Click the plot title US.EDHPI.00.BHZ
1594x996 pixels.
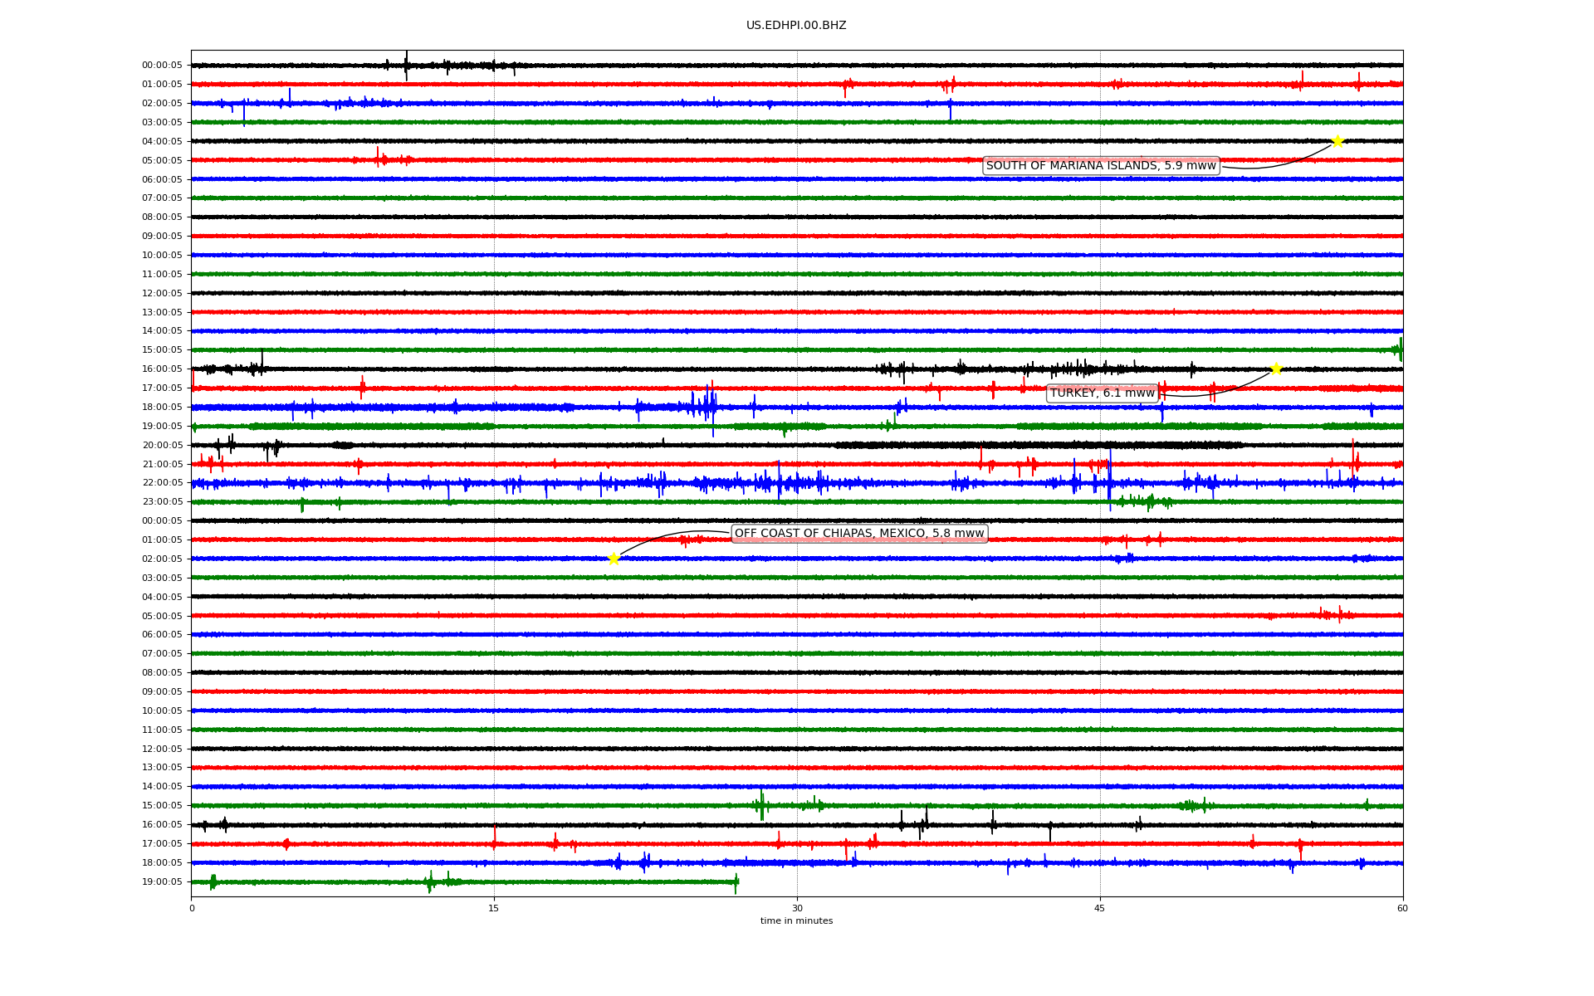coord(796,26)
